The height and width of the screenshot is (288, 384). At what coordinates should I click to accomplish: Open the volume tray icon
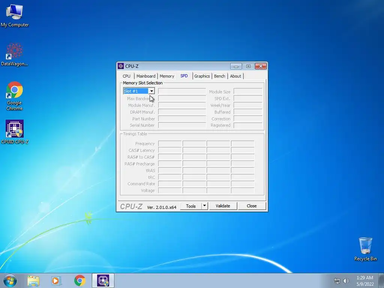coord(346,281)
